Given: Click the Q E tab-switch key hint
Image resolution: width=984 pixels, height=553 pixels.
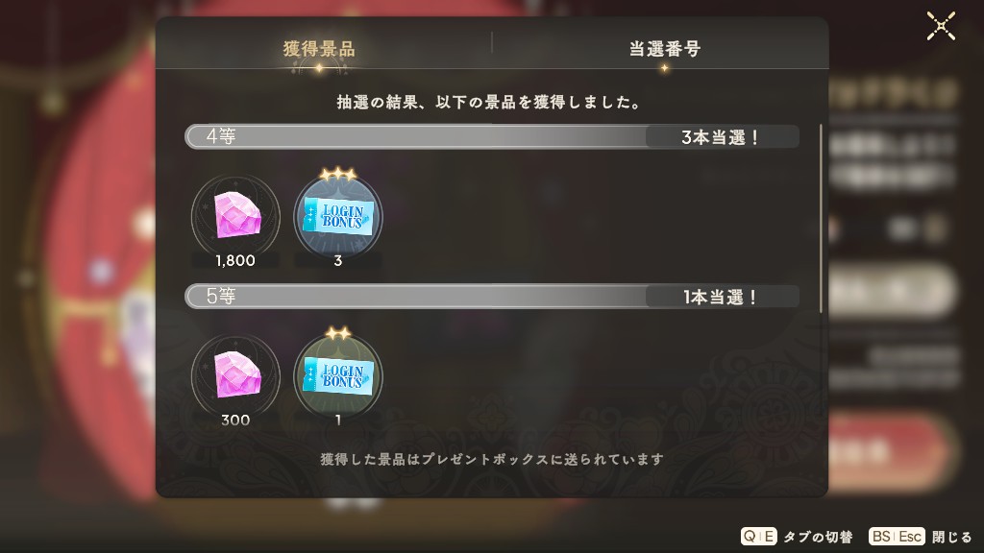Looking at the screenshot, I should [x=797, y=537].
